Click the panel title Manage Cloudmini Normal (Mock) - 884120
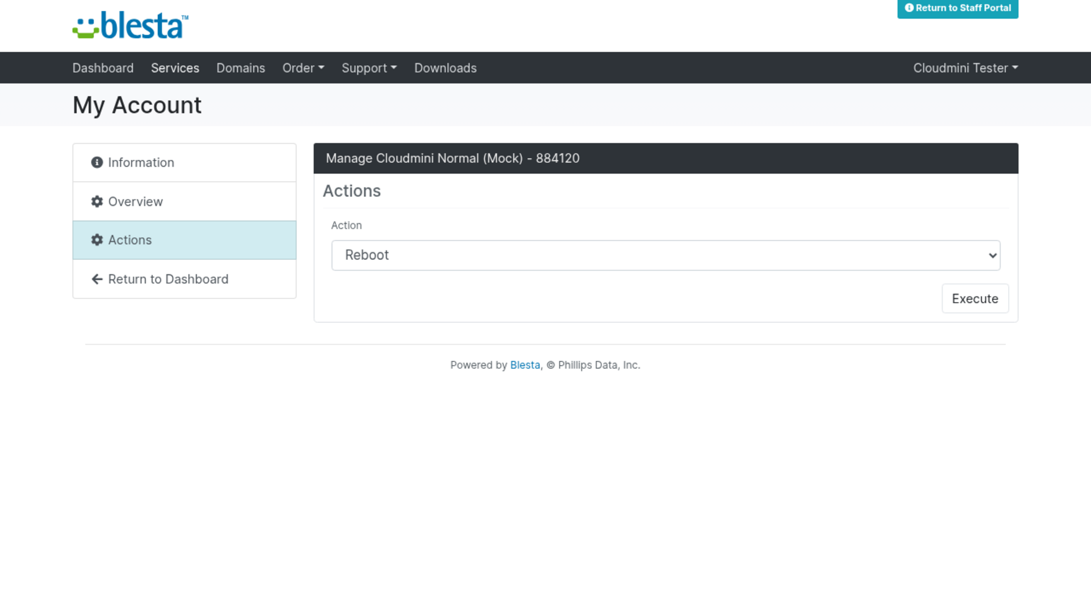Viewport: 1091px width, 613px height. click(453, 158)
